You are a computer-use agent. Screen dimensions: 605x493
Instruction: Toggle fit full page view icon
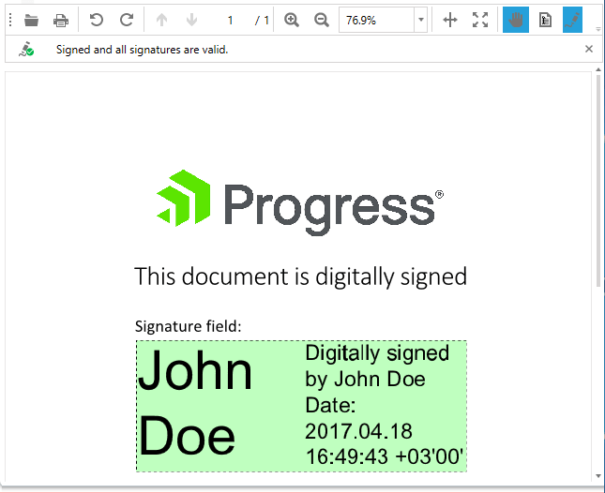coord(480,20)
